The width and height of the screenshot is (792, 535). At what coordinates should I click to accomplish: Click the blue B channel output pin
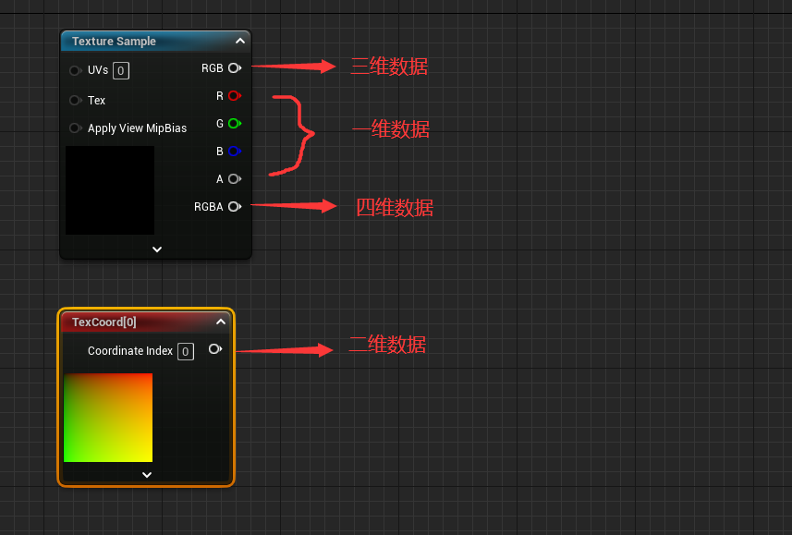pyautogui.click(x=234, y=152)
